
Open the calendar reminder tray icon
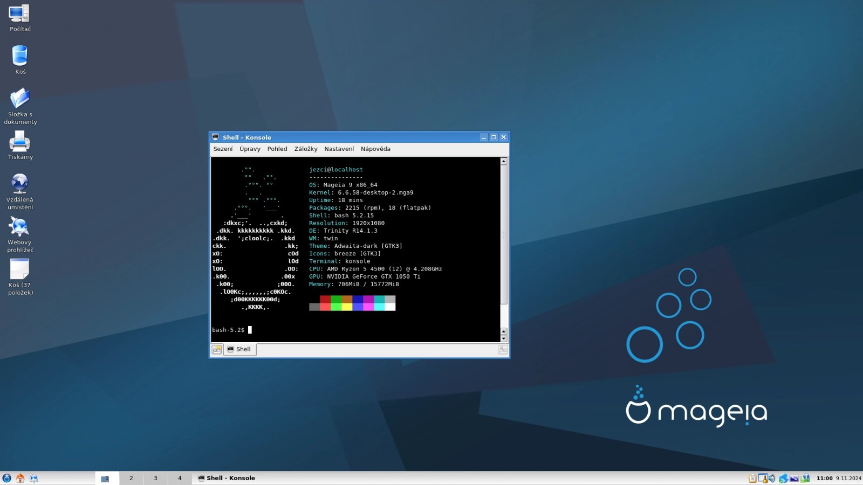pyautogui.click(x=763, y=478)
